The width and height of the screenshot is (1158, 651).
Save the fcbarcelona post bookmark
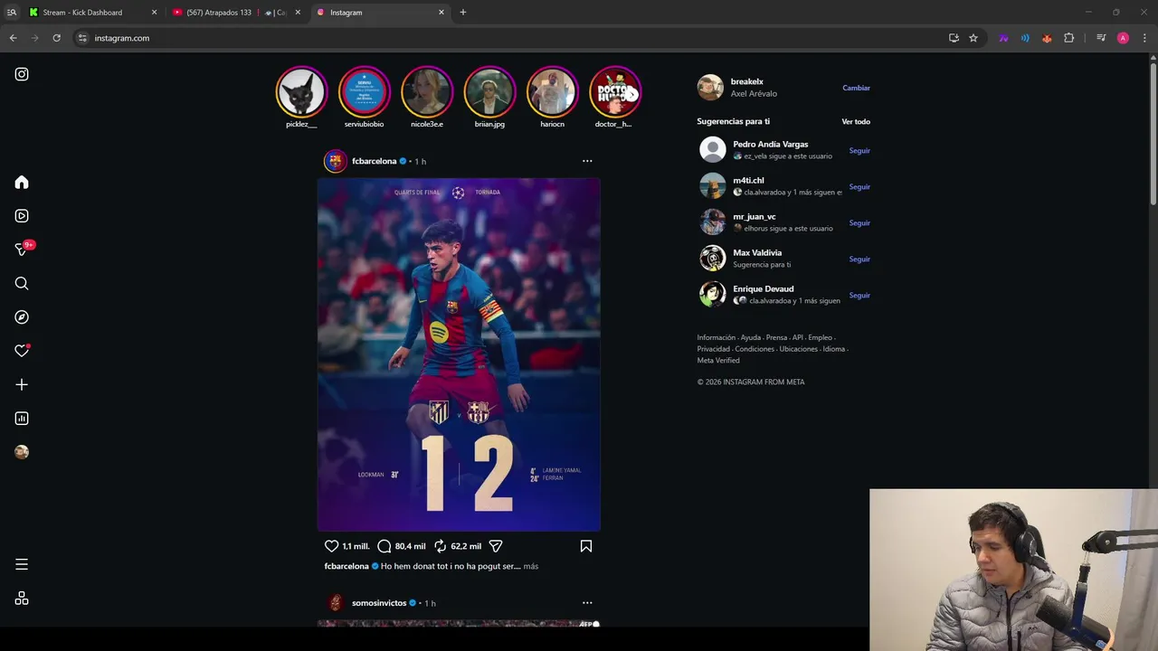coord(586,546)
